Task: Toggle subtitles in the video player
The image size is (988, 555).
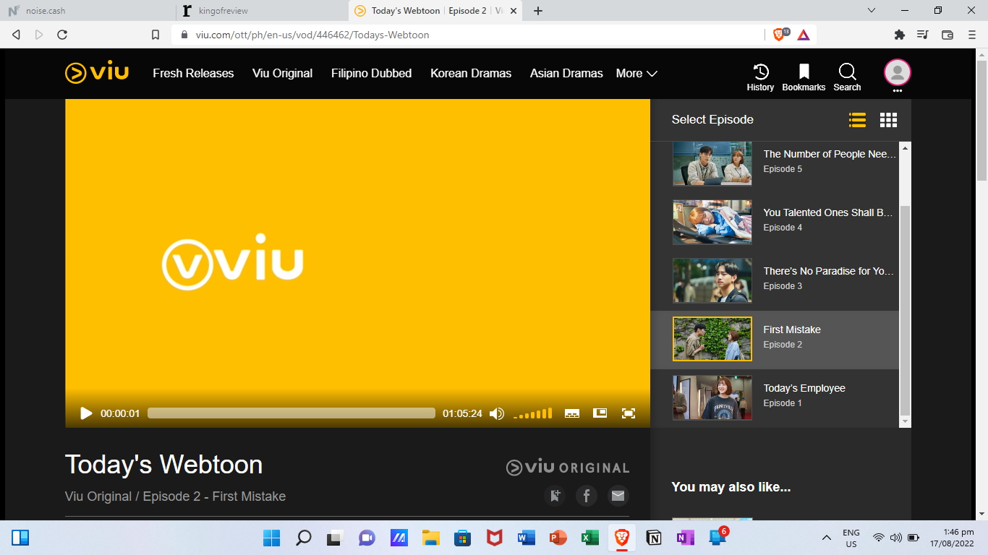Action: click(x=572, y=413)
